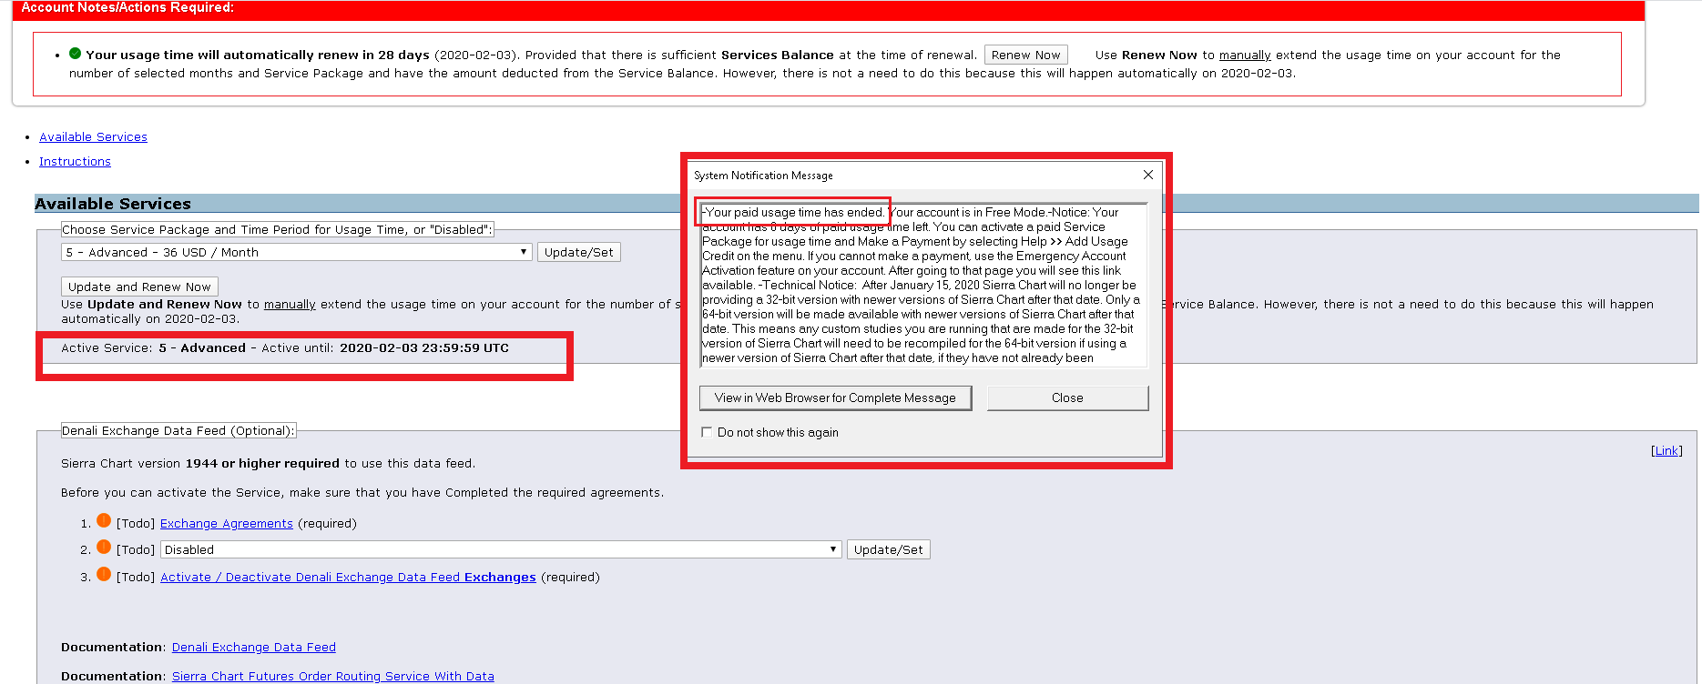Screen dimensions: 1702x684
Task: Open the Exchange Agreements link
Action: click(227, 524)
